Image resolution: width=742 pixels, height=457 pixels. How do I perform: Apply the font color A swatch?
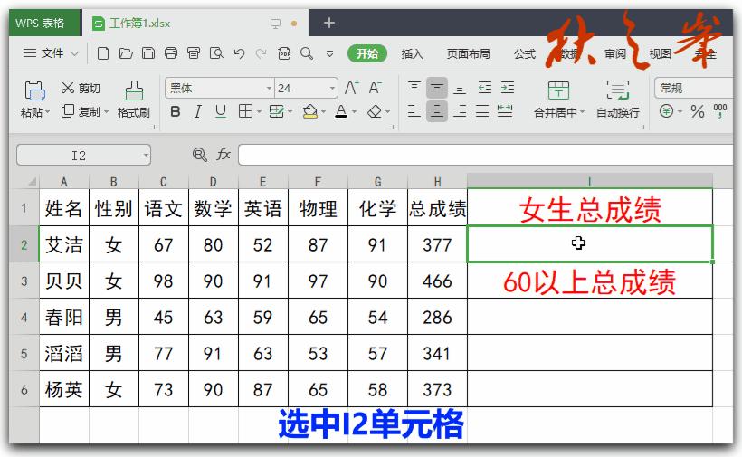pyautogui.click(x=341, y=111)
